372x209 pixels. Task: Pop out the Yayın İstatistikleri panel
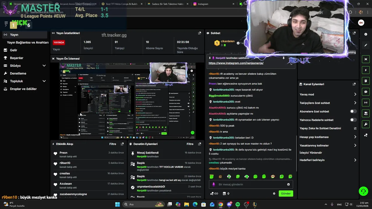click(199, 33)
